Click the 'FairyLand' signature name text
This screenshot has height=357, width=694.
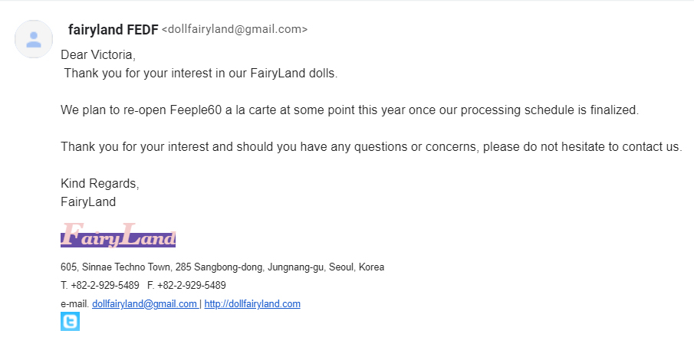[88, 201]
